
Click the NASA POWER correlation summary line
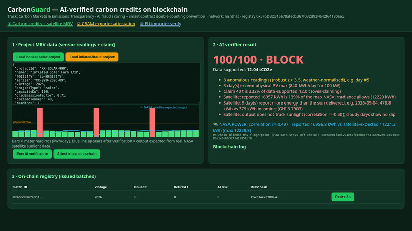304,127
